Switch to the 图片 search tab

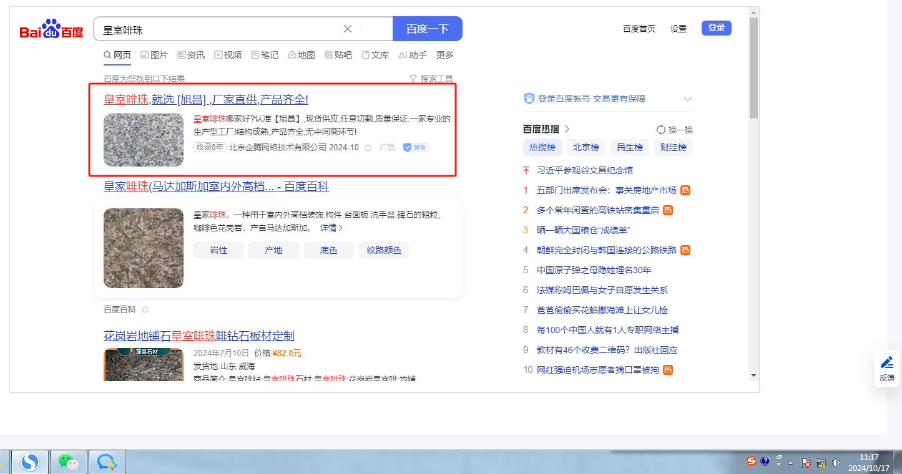[154, 55]
